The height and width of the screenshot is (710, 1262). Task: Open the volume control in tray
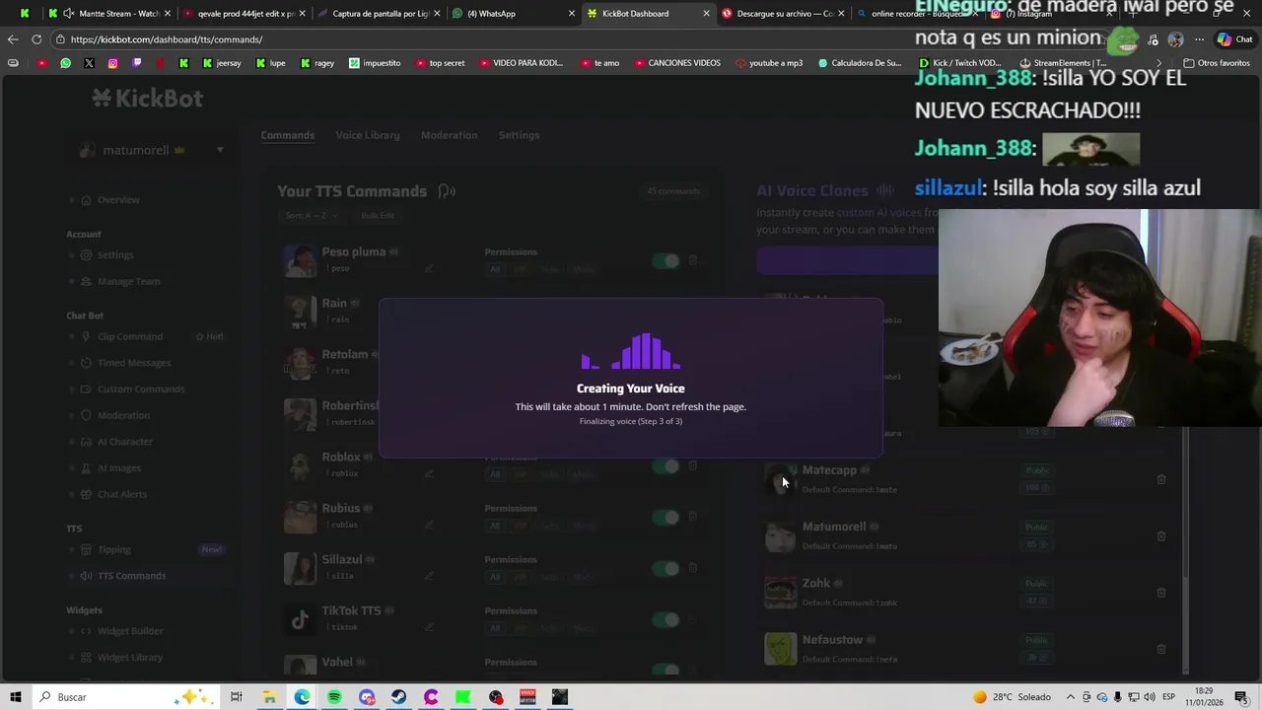coord(1149,697)
